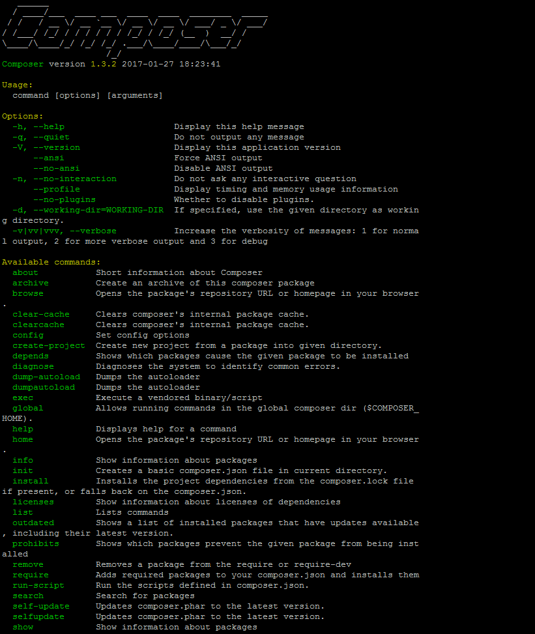Image resolution: width=535 pixels, height=634 pixels.
Task: Click 'Force ANSI output' description
Action: (218, 158)
